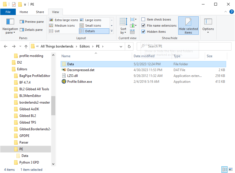Open the File tab
The image size is (235, 173).
(x=8, y=12)
